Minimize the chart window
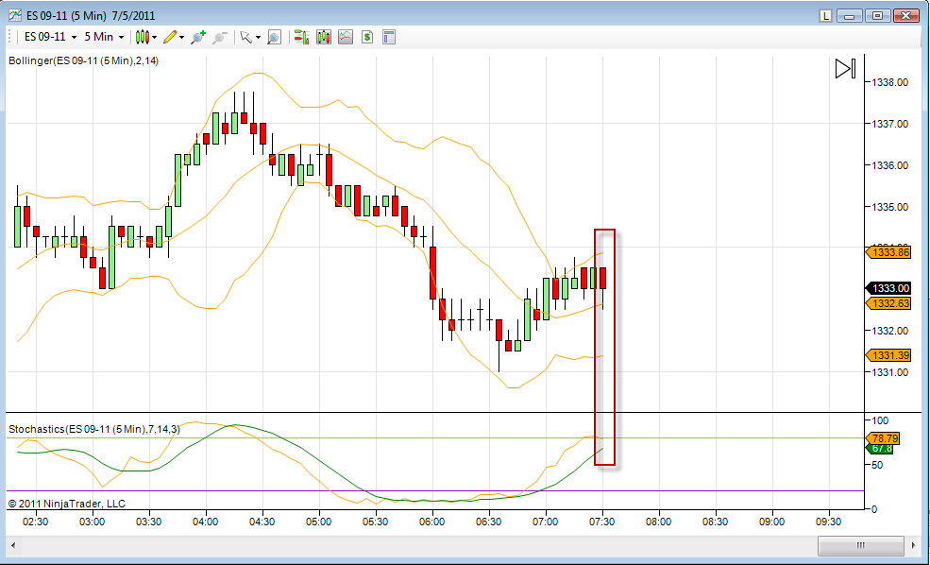This screenshot has width=930, height=565. 850,16
